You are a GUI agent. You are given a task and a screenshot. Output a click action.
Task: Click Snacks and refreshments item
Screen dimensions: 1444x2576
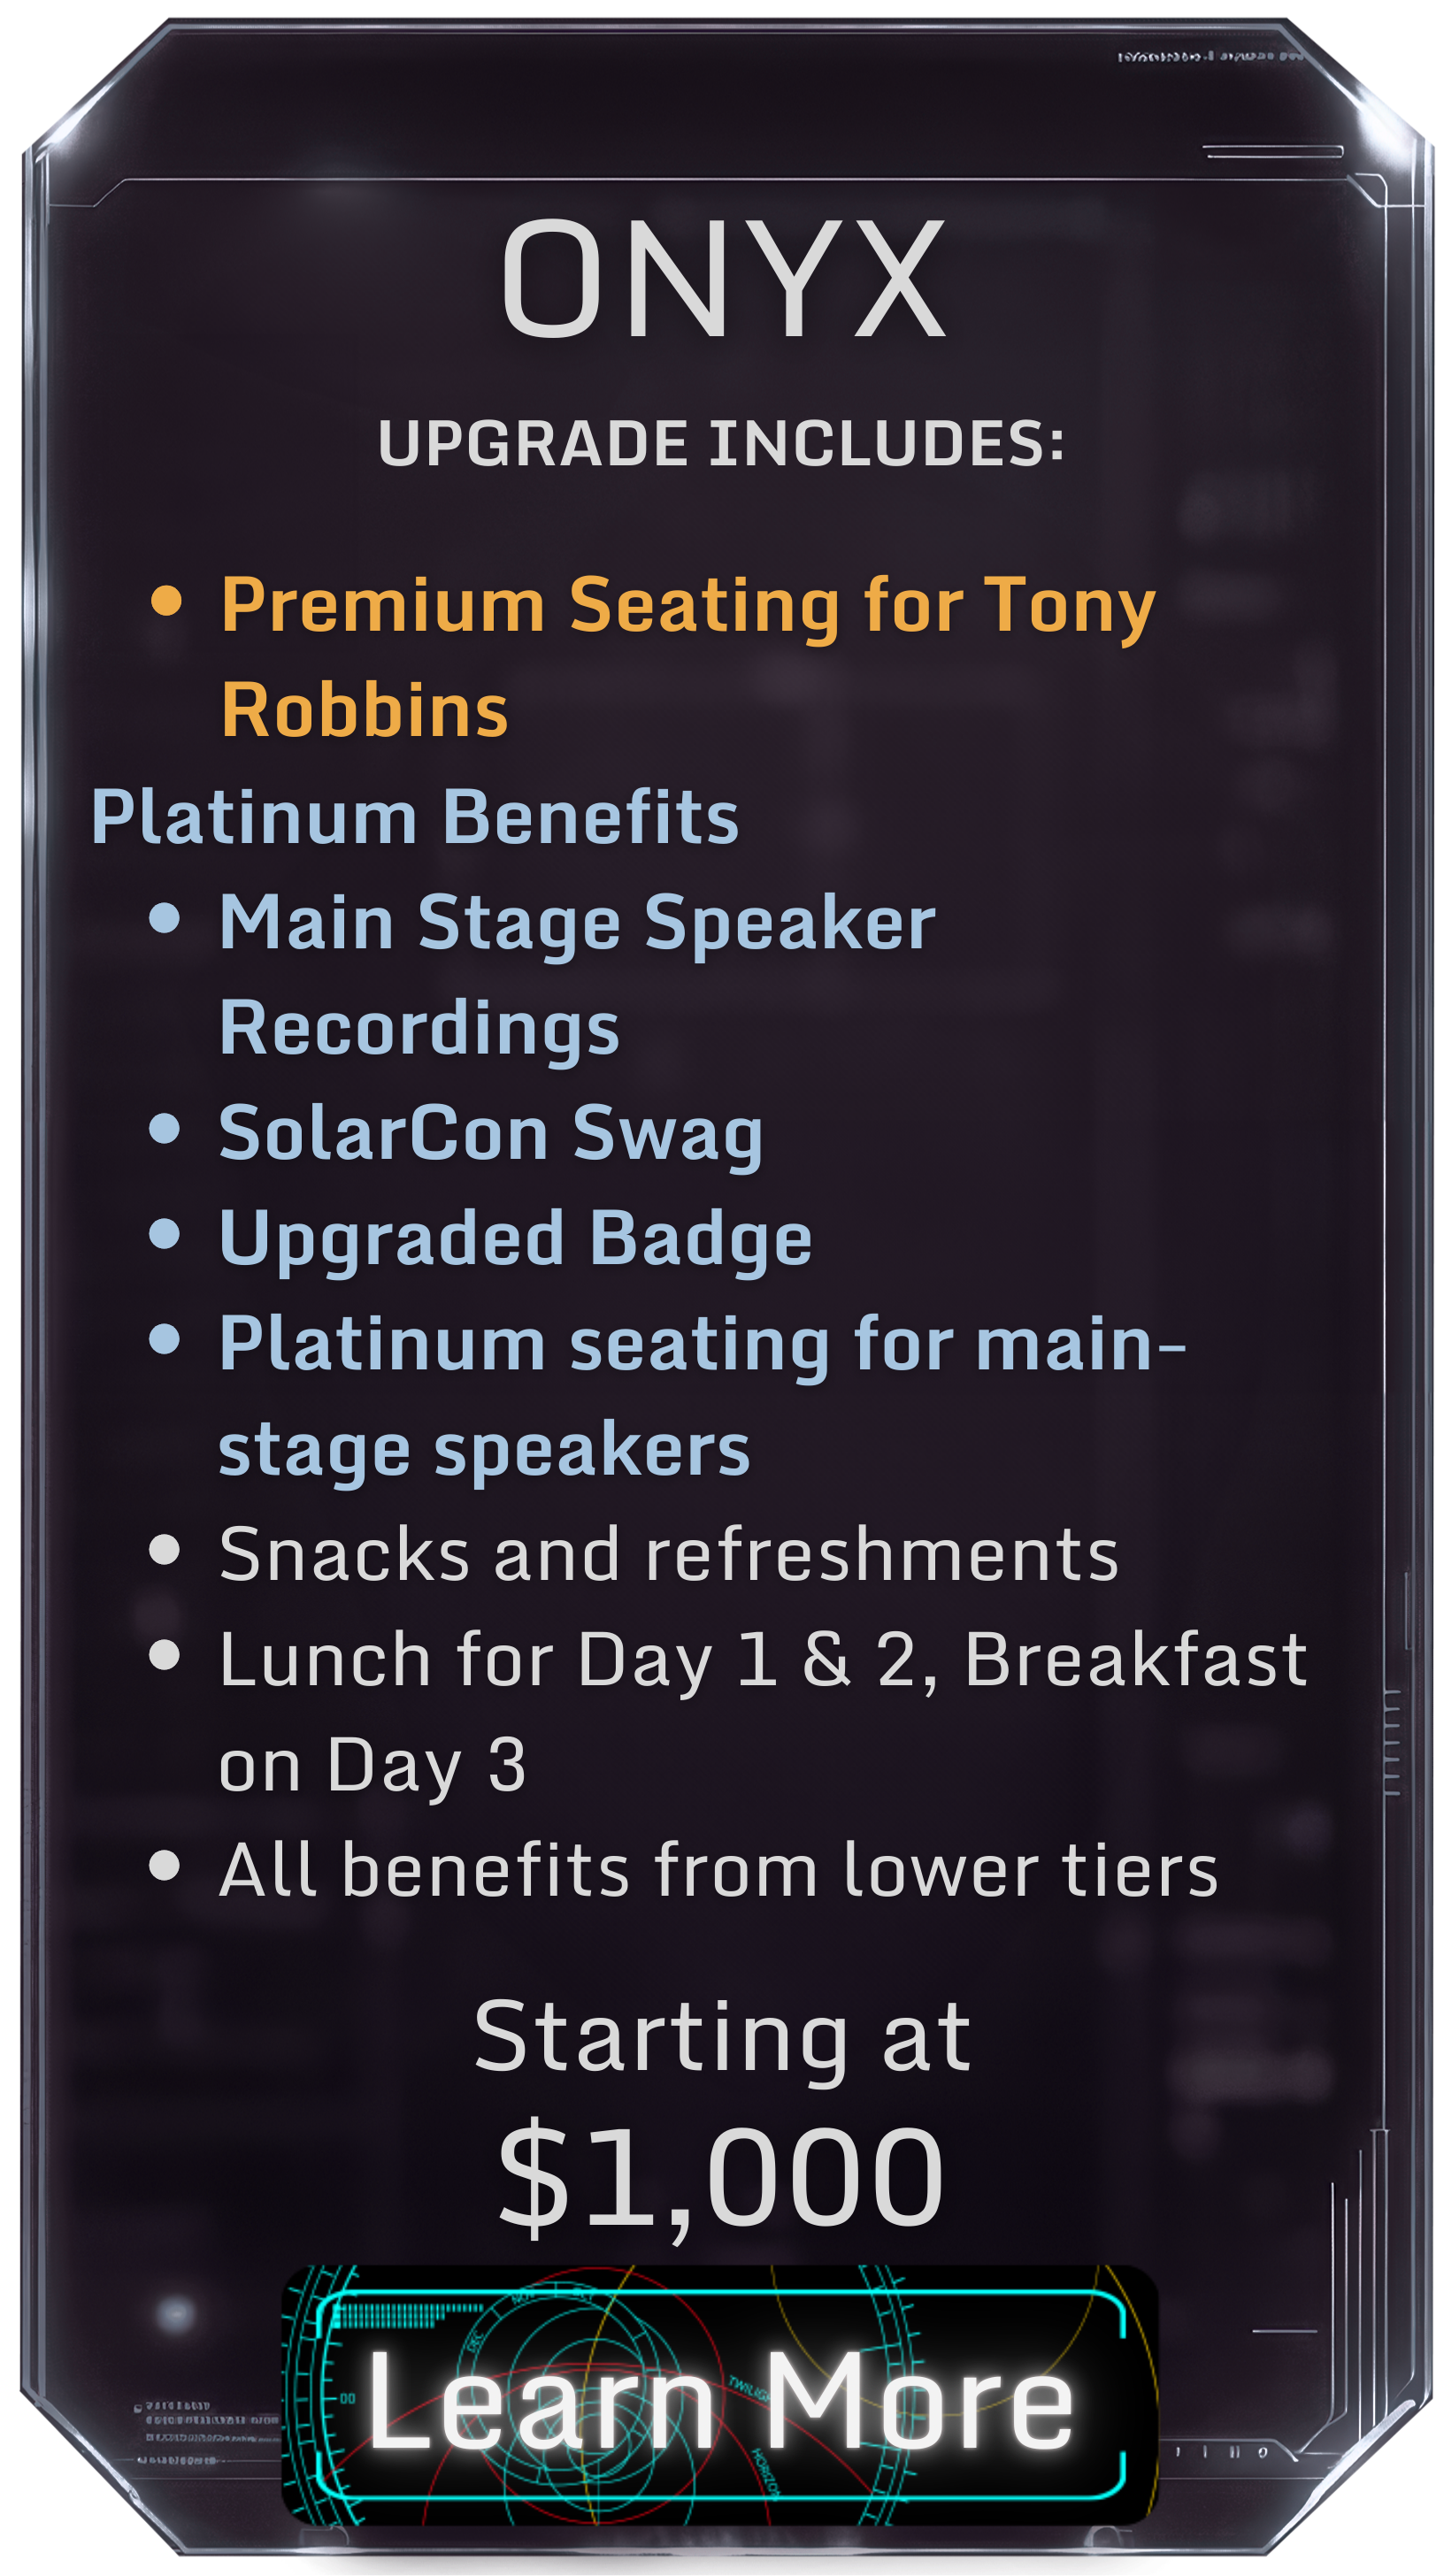(x=668, y=1555)
